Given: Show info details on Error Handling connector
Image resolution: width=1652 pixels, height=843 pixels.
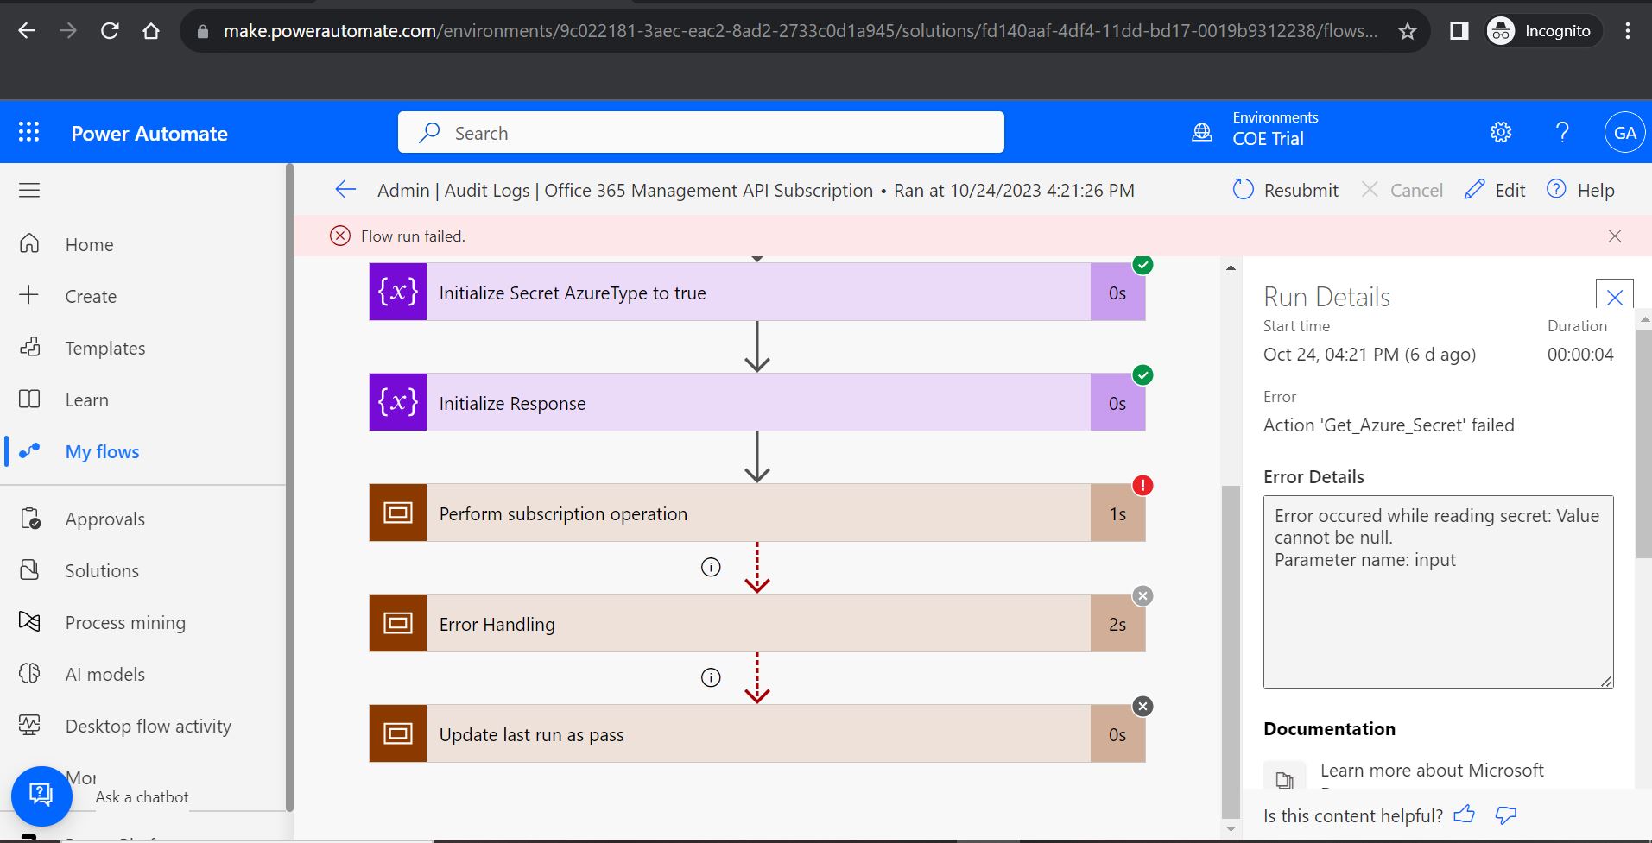Looking at the screenshot, I should click(x=711, y=677).
